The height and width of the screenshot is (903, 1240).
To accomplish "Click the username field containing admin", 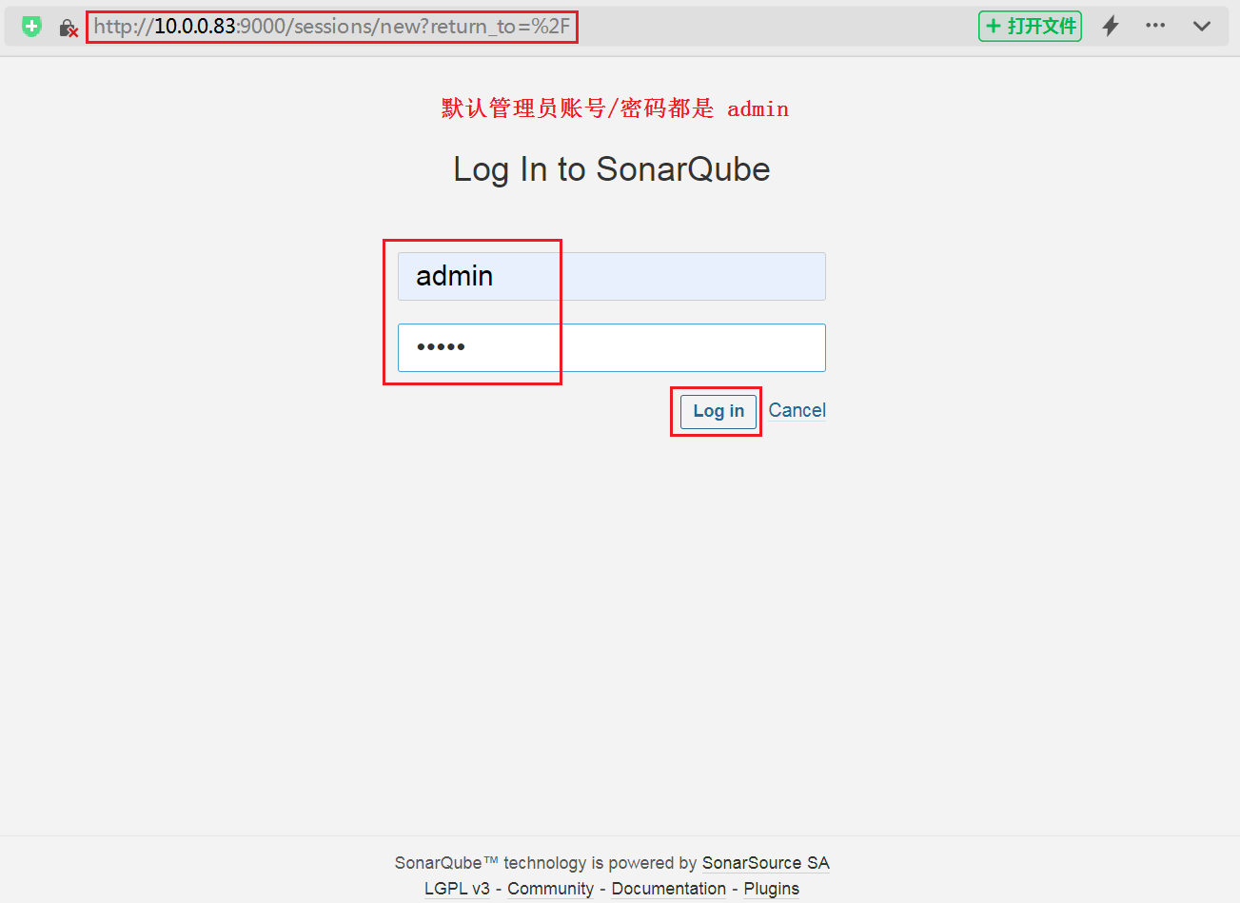I will [612, 276].
